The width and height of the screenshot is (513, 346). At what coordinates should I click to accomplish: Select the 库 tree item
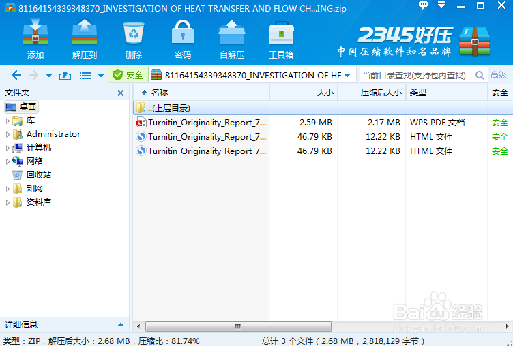click(24, 121)
